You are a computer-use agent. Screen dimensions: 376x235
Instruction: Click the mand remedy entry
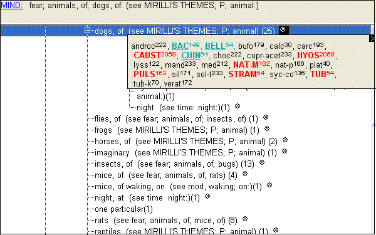(180, 65)
